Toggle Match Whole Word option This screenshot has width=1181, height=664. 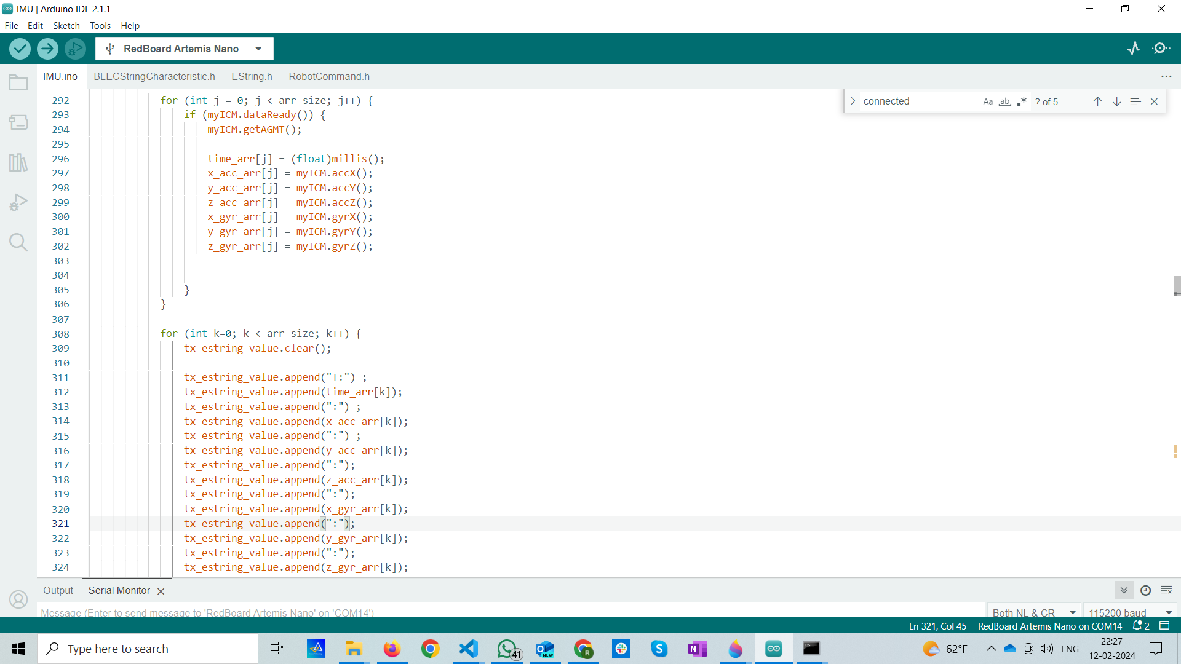1005,101
